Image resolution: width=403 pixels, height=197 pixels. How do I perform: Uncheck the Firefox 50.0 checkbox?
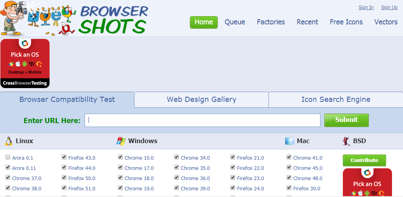(64, 177)
